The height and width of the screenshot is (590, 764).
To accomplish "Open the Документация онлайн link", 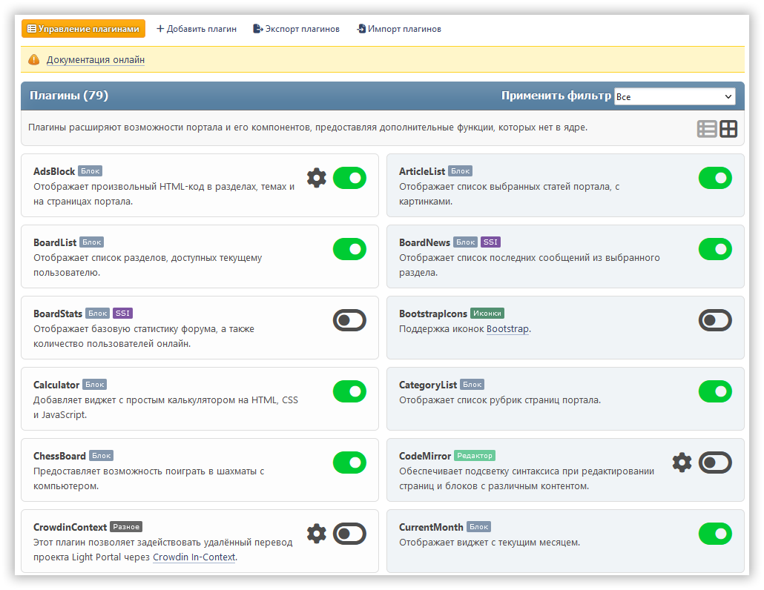I will [x=96, y=60].
